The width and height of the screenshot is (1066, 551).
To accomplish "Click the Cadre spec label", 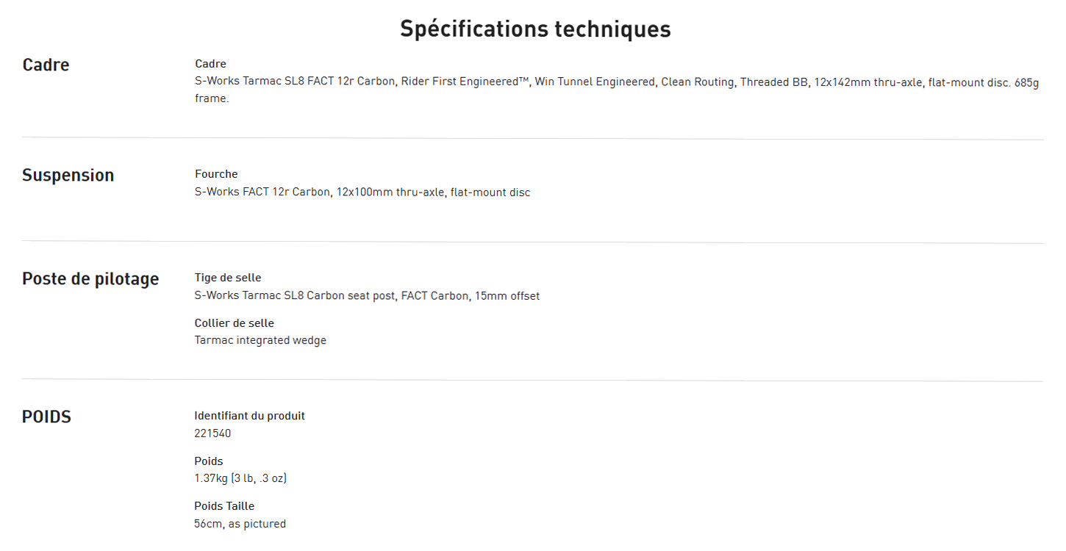I will (210, 64).
